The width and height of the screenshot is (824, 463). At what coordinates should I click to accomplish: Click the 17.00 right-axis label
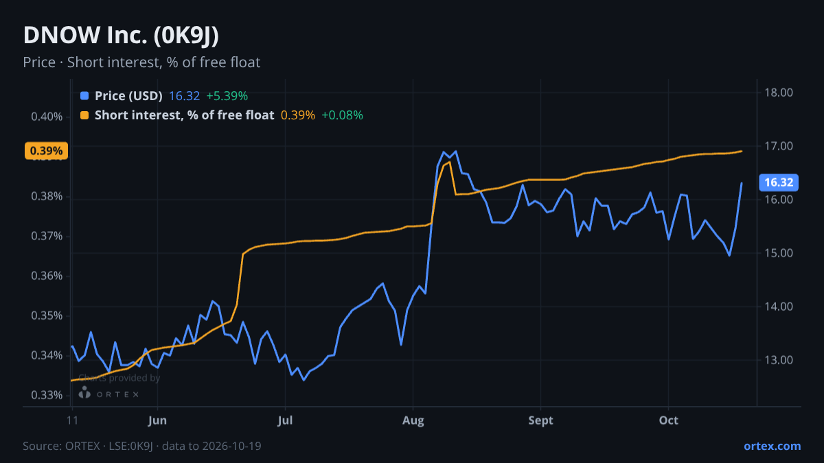click(779, 146)
